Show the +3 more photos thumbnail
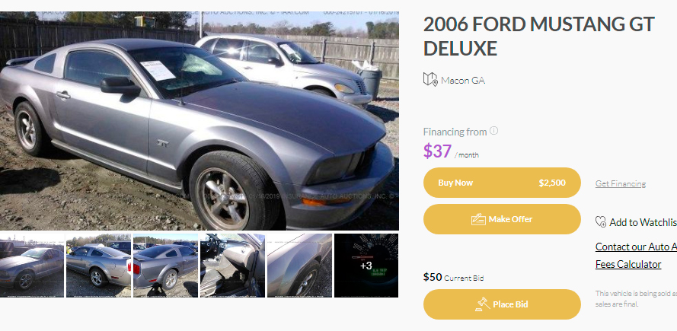The image size is (677, 331). [366, 266]
